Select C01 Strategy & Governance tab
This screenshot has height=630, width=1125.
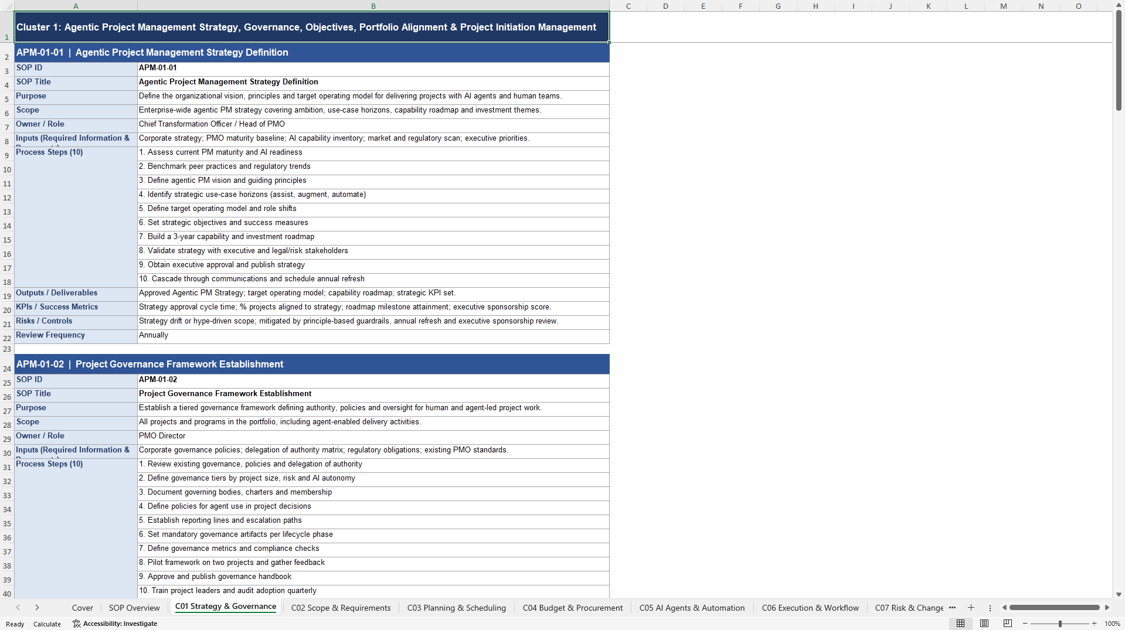(226, 607)
